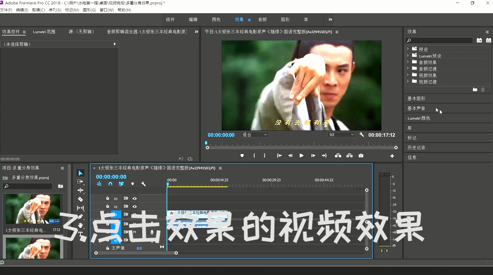Open Program monitor settings wrench
The width and height of the screenshot is (493, 275).
point(361,135)
